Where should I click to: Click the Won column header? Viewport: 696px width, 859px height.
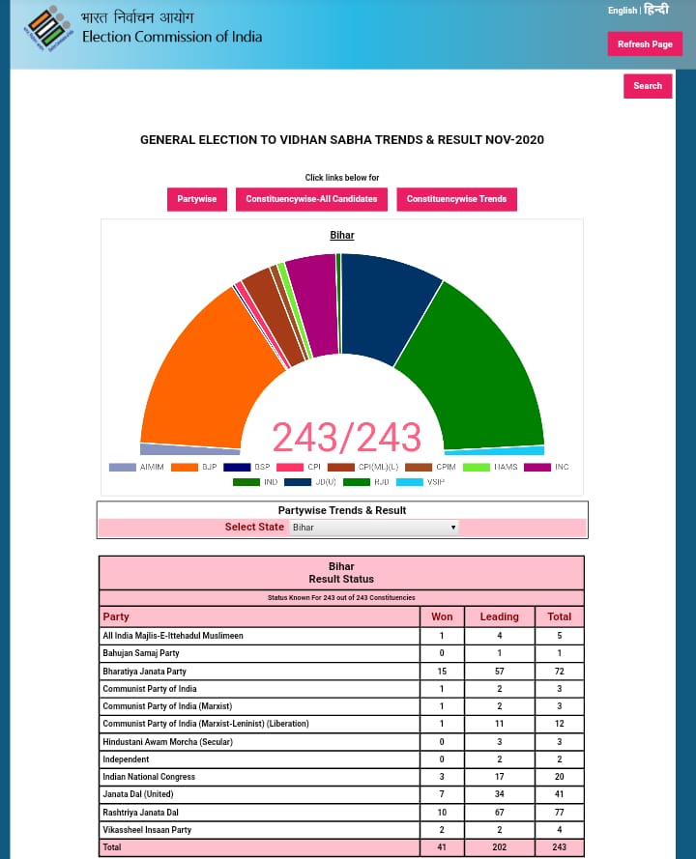(442, 616)
